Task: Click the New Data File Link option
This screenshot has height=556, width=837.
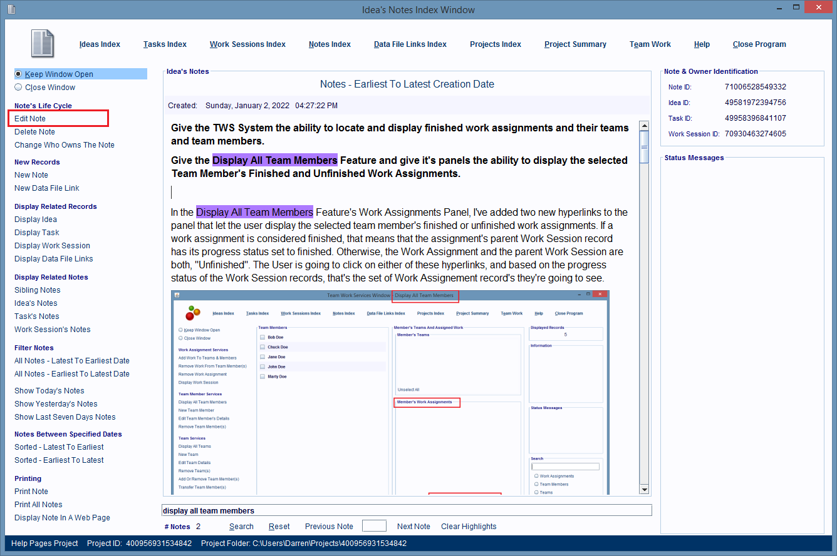Action: [47, 188]
